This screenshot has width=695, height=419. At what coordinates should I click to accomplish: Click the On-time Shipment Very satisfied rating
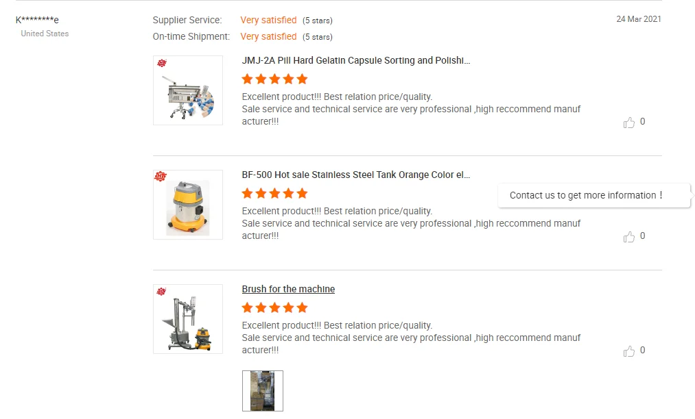(268, 36)
